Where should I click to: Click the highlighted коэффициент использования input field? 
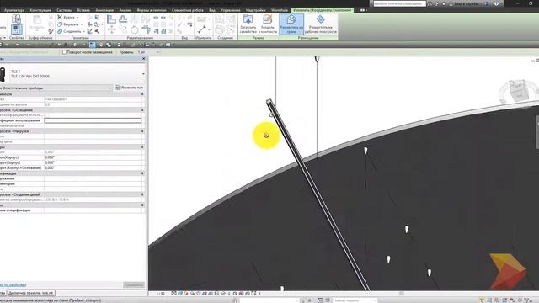point(93,120)
